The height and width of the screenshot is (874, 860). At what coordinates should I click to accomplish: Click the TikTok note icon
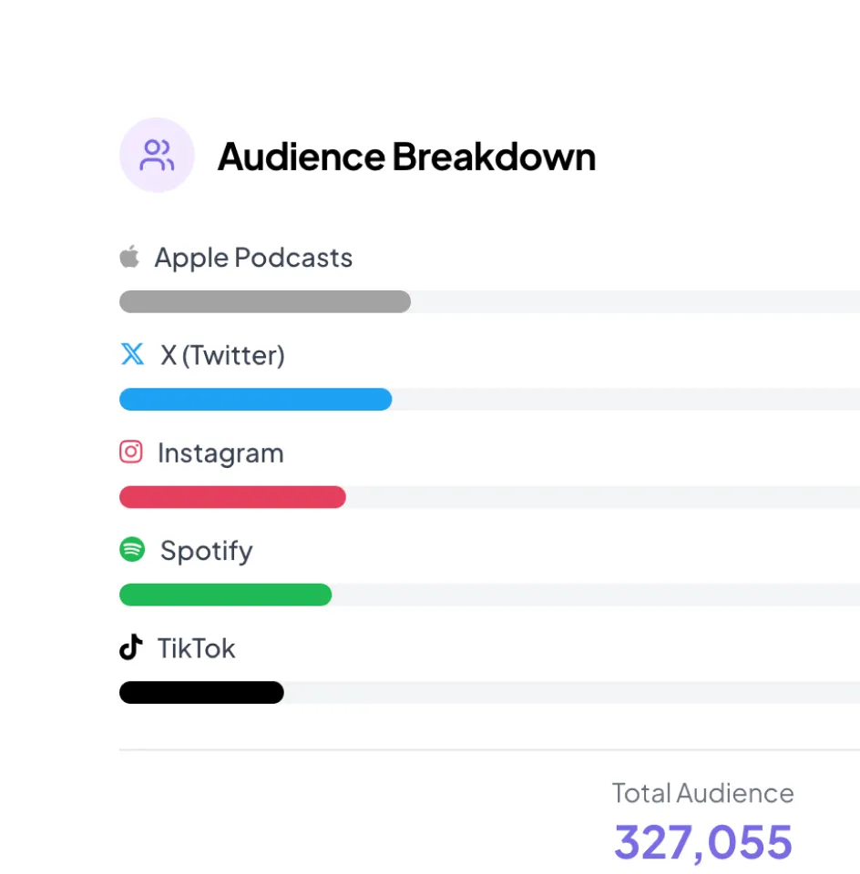click(x=129, y=647)
